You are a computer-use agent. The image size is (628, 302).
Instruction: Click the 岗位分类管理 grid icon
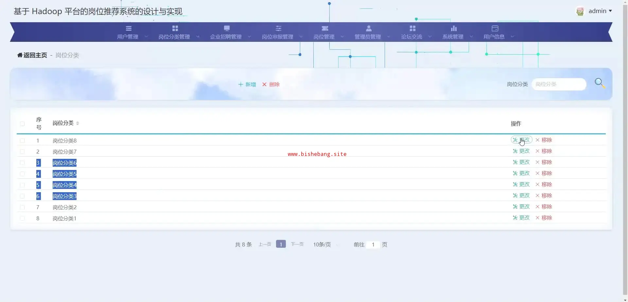point(175,28)
